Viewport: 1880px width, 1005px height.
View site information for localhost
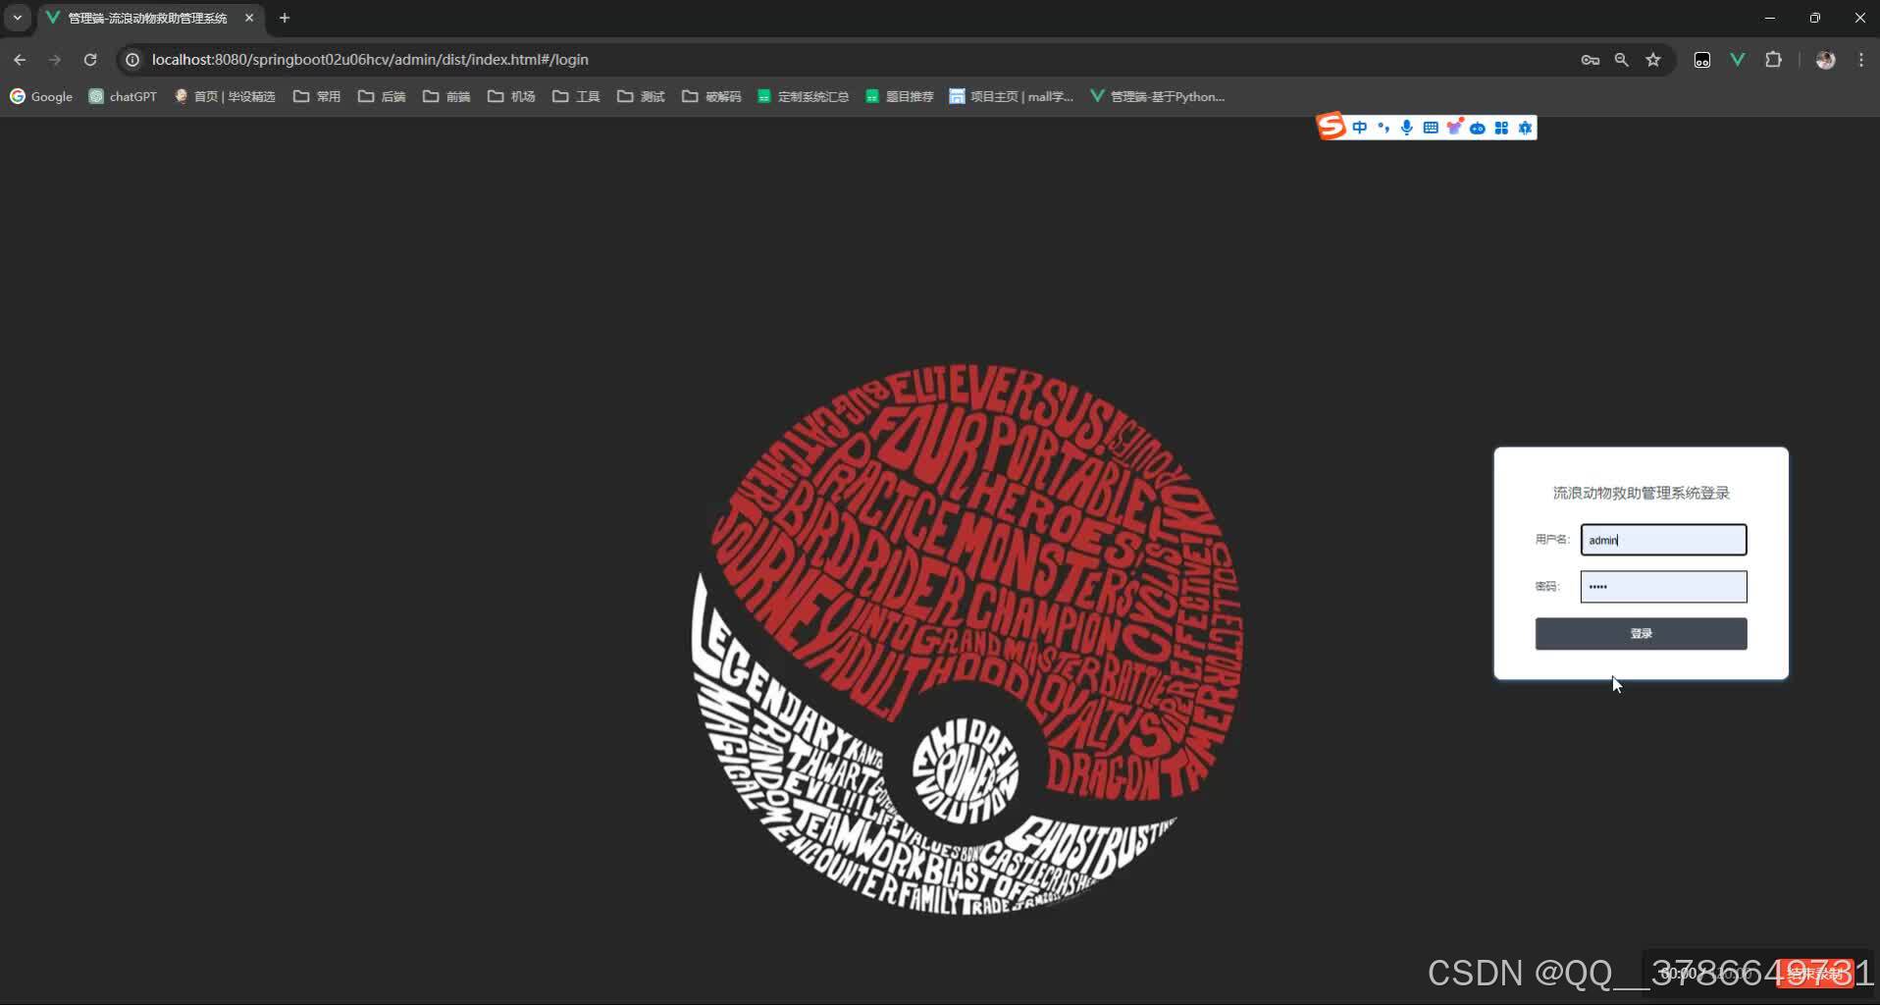click(132, 60)
